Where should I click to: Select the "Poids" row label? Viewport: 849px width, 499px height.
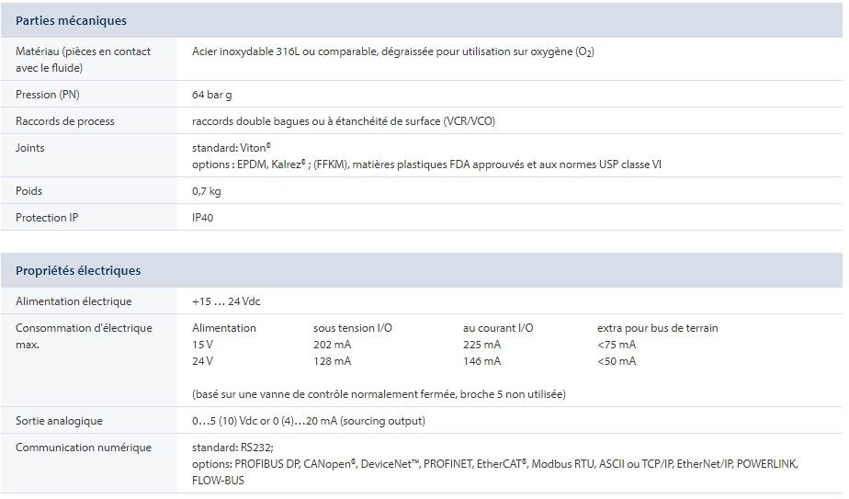28,191
